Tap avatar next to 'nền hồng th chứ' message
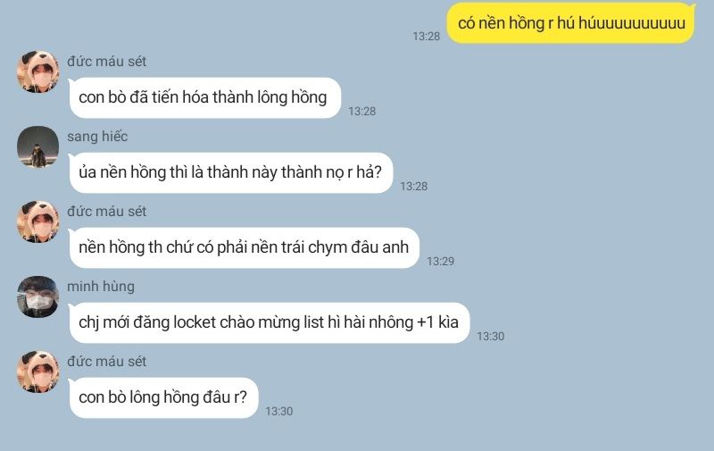 (x=37, y=221)
